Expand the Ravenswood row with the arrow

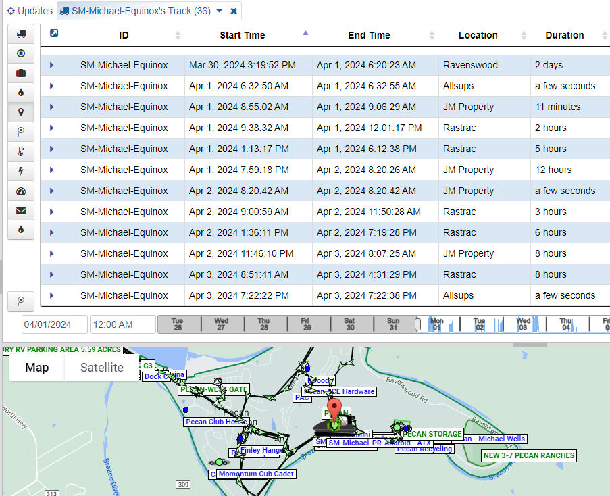(x=52, y=66)
